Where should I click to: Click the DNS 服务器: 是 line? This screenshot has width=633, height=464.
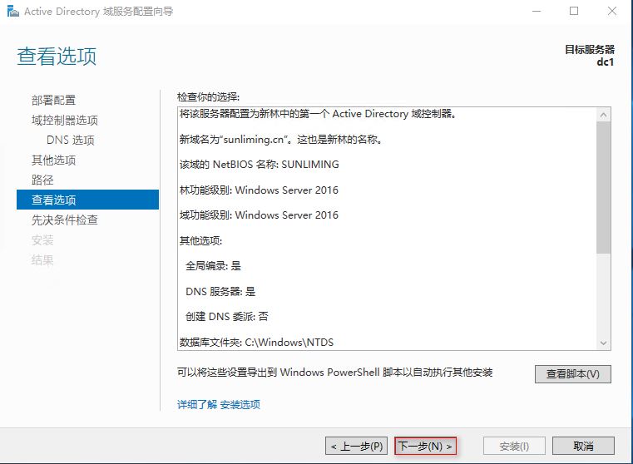point(220,291)
